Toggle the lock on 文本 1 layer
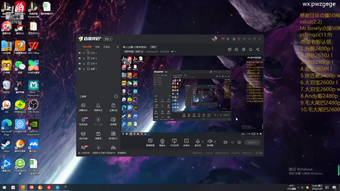This screenshot has height=191, width=340. click(84, 53)
